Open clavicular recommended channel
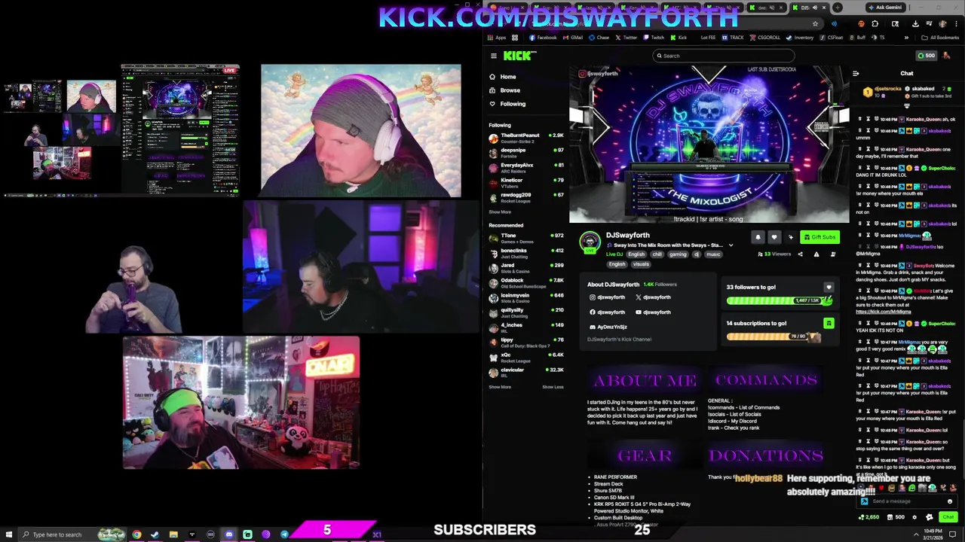965x542 pixels. [x=526, y=373]
